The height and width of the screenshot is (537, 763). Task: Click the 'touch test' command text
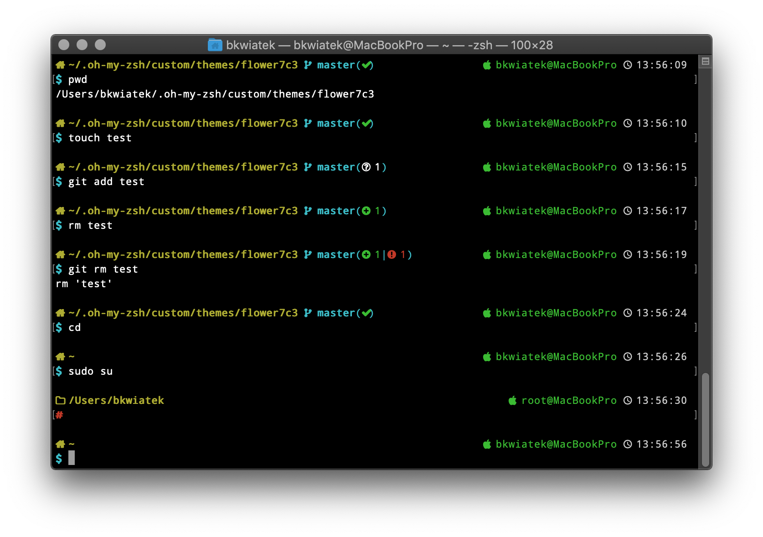coord(100,138)
